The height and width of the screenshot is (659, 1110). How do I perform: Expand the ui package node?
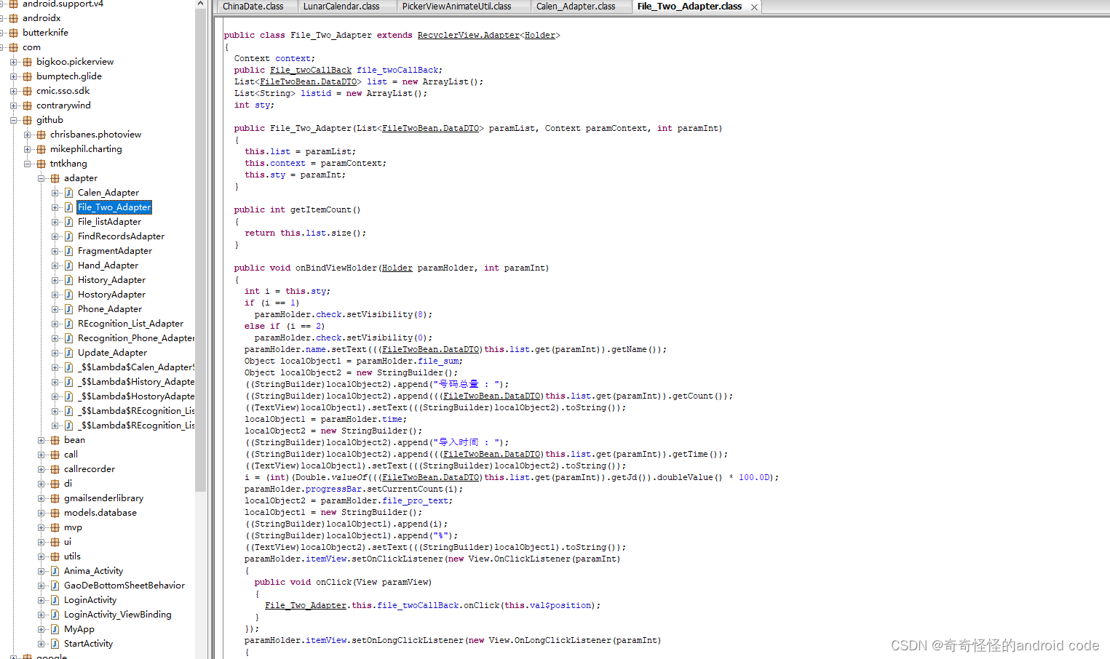tap(41, 542)
